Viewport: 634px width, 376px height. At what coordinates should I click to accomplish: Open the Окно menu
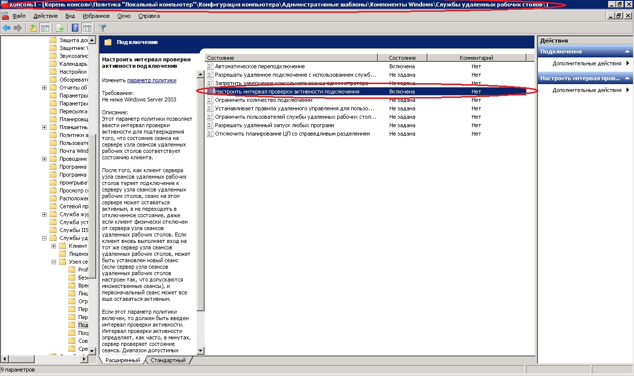click(x=124, y=16)
